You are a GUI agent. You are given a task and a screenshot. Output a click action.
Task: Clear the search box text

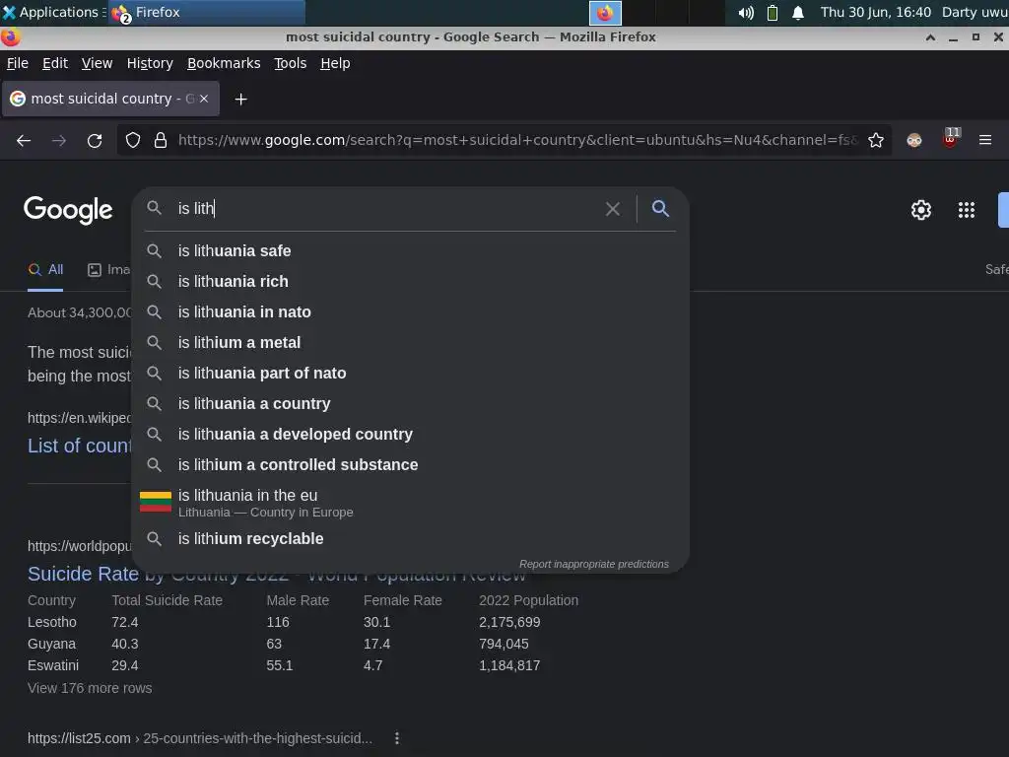tap(613, 209)
